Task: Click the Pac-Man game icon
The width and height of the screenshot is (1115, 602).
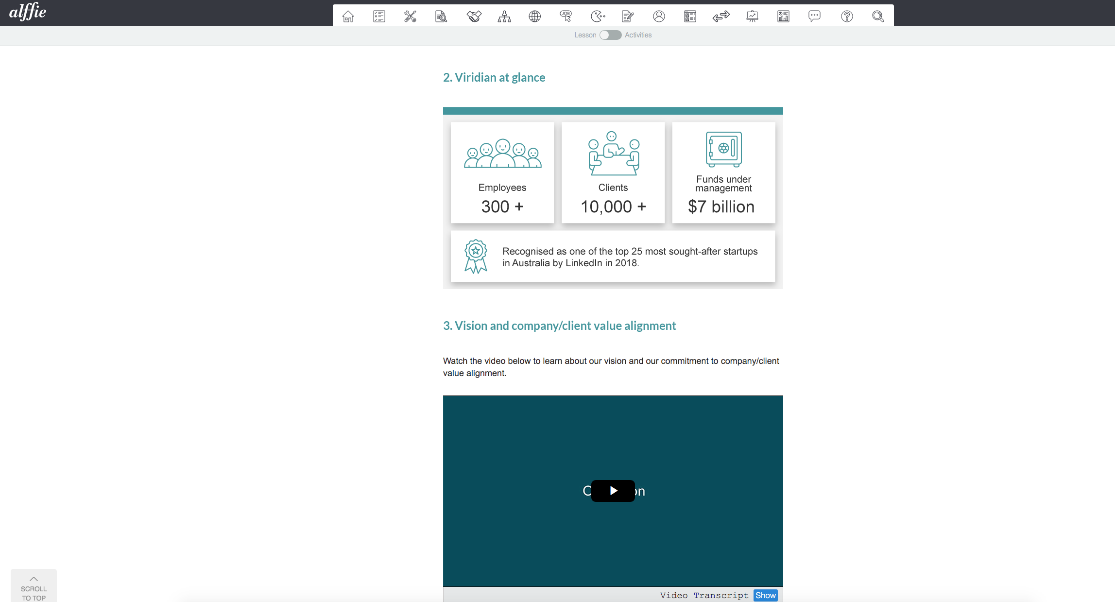Action: click(x=598, y=17)
